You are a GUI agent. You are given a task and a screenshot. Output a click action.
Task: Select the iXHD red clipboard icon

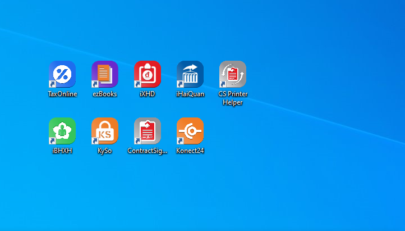tap(148, 74)
